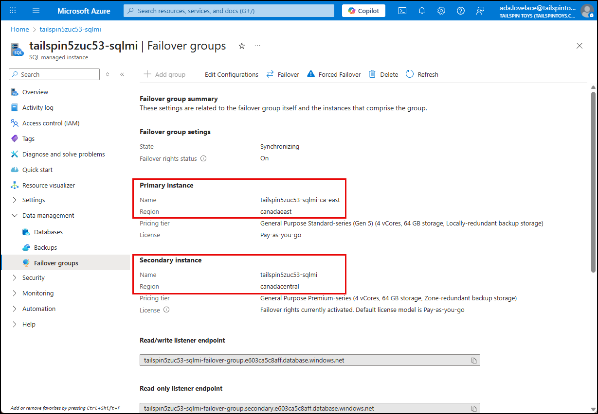Viewport: 598px width, 414px height.
Task: Toggle the favorite star for this page
Action: (241, 46)
